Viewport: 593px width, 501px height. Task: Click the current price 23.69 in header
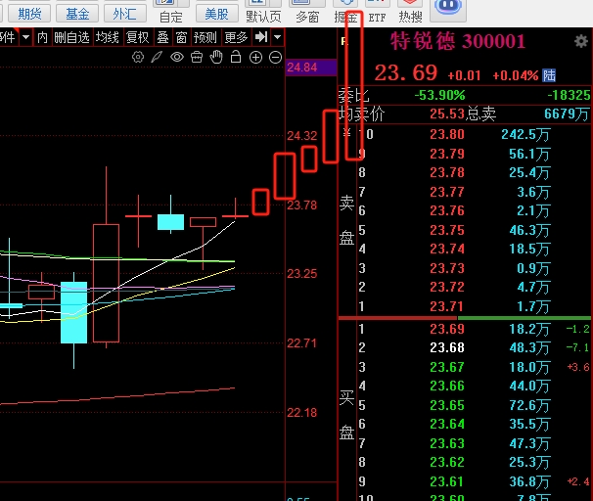(406, 72)
